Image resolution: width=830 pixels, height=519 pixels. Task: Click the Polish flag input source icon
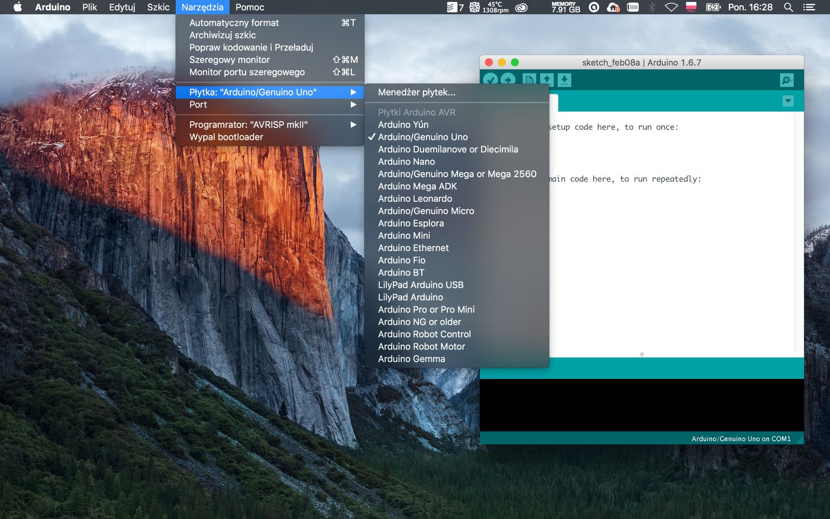click(691, 7)
